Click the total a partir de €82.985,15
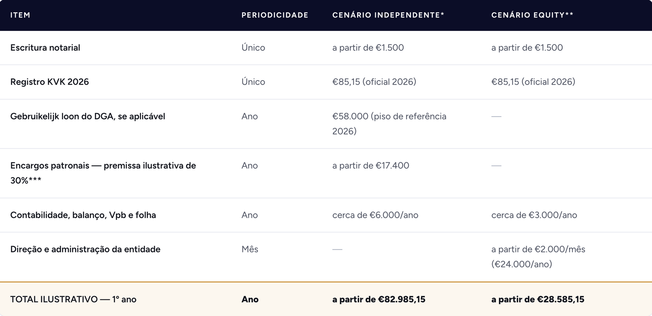The height and width of the screenshot is (316, 652). (379, 299)
